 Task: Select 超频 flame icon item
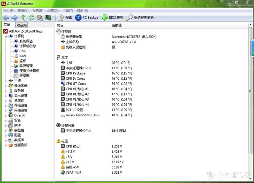tap(16, 61)
